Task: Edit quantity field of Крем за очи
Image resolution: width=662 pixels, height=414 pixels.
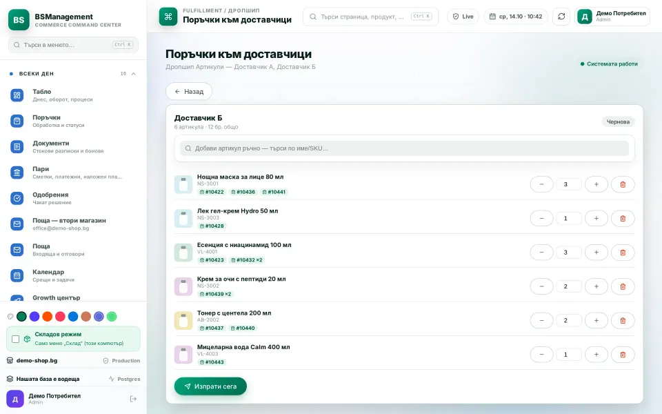Action: [x=569, y=286]
